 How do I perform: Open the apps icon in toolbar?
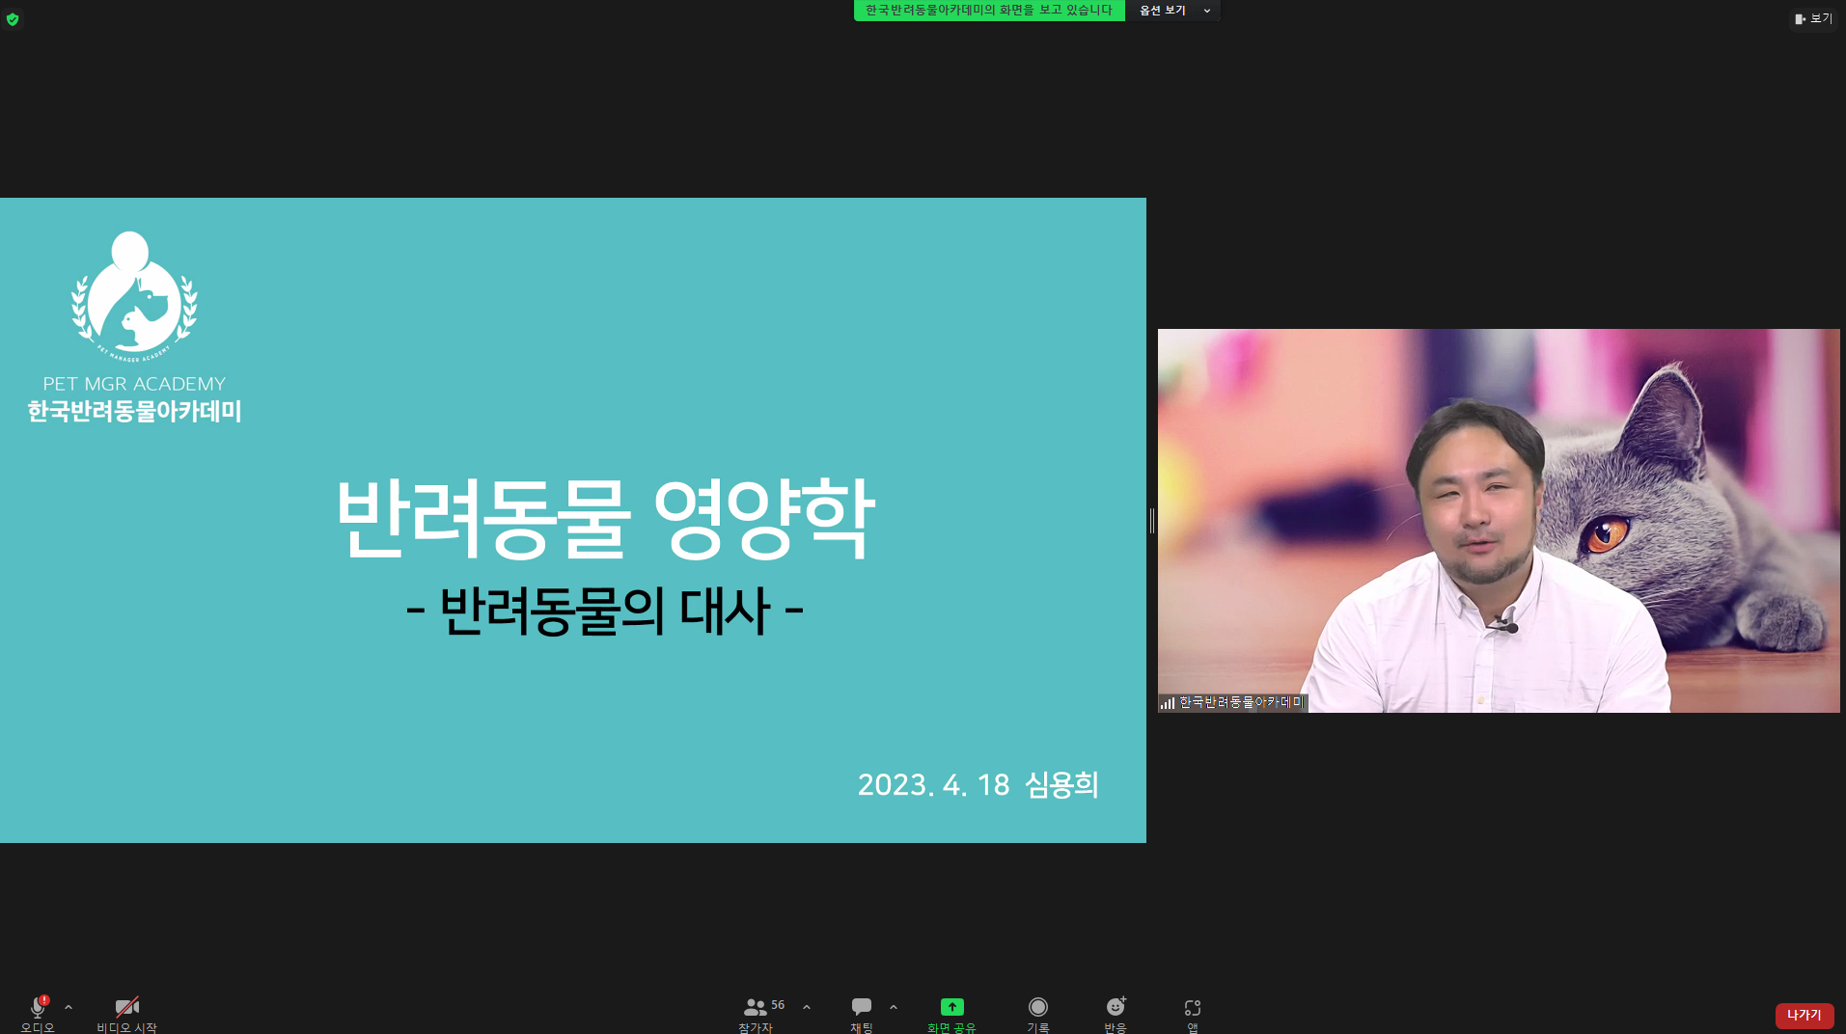pyautogui.click(x=1193, y=1008)
